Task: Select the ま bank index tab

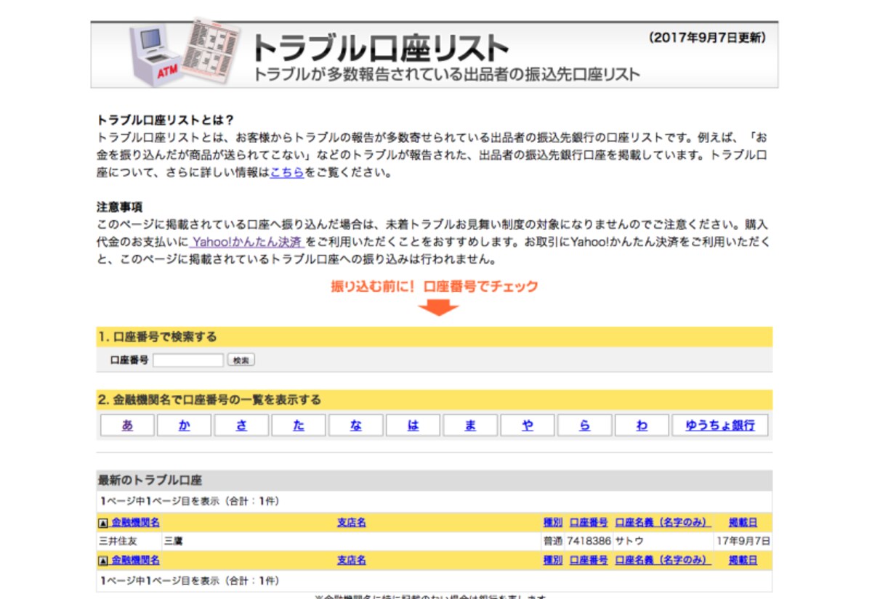Action: 470,425
